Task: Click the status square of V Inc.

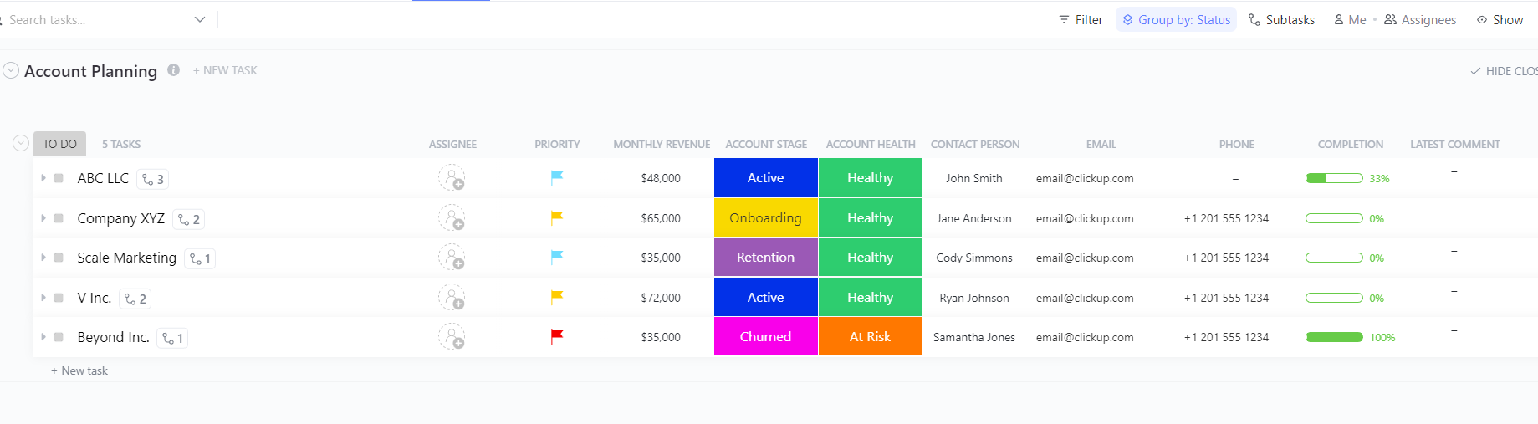Action: [x=59, y=298]
